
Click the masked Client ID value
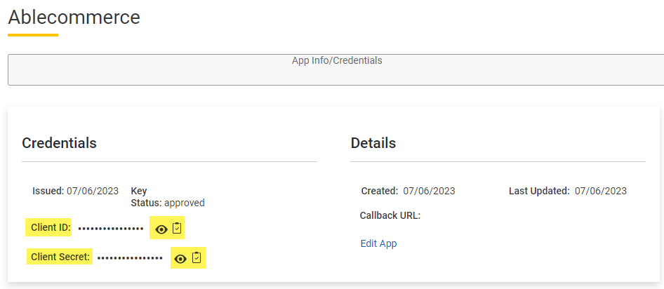pos(111,229)
